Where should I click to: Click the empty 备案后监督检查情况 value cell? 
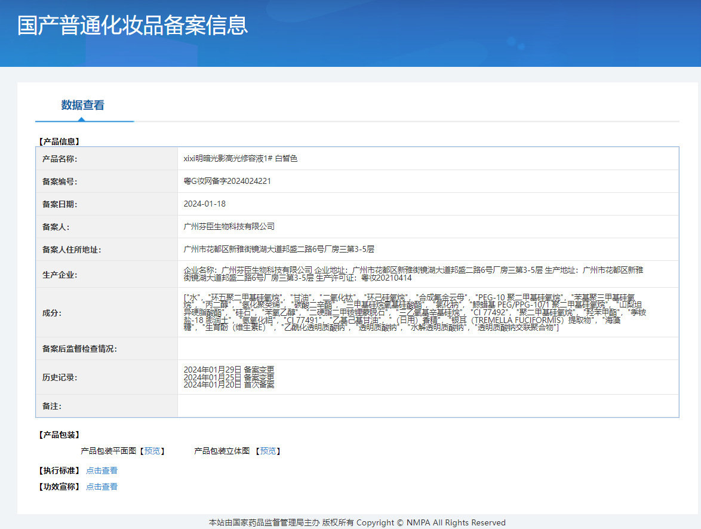[428, 349]
